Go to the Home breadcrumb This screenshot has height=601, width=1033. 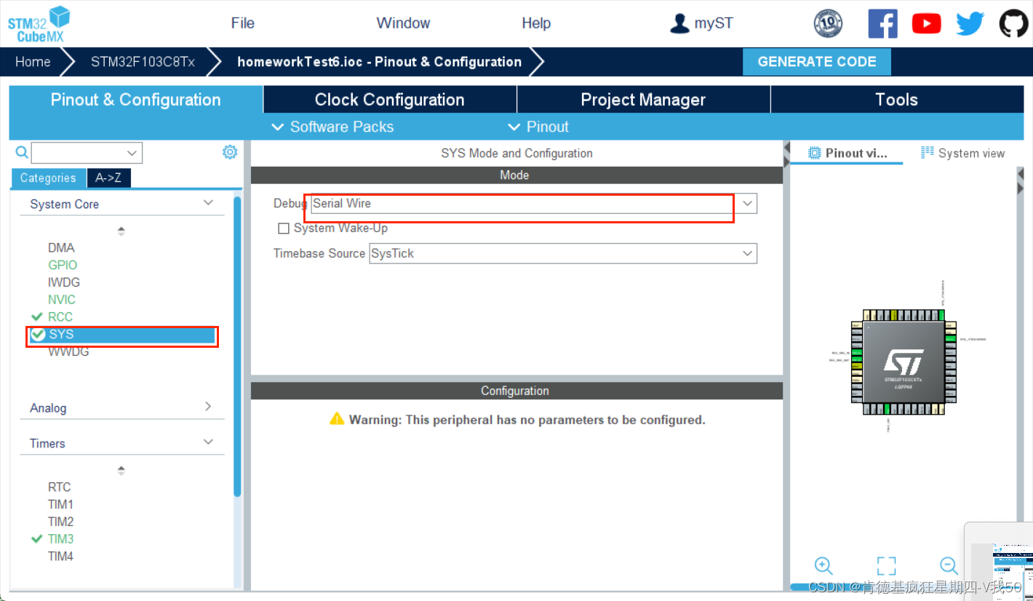33,62
